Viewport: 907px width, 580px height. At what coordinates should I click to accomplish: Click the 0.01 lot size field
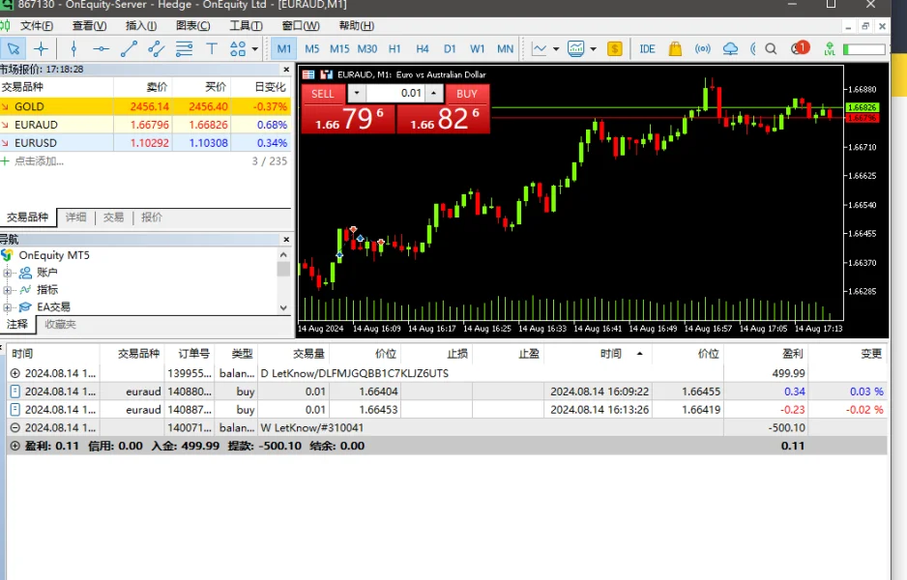[396, 94]
